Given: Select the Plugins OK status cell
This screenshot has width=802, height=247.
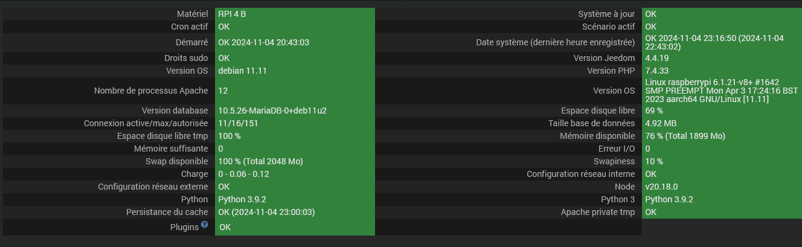Looking at the screenshot, I should click(x=295, y=227).
